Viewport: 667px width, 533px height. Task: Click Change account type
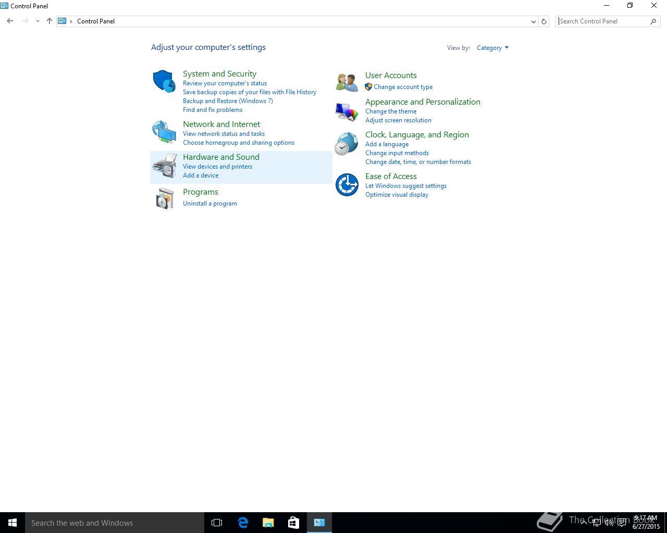coord(403,87)
